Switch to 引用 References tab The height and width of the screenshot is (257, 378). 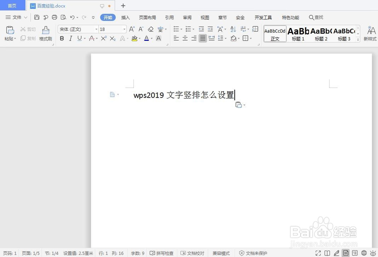point(169,17)
